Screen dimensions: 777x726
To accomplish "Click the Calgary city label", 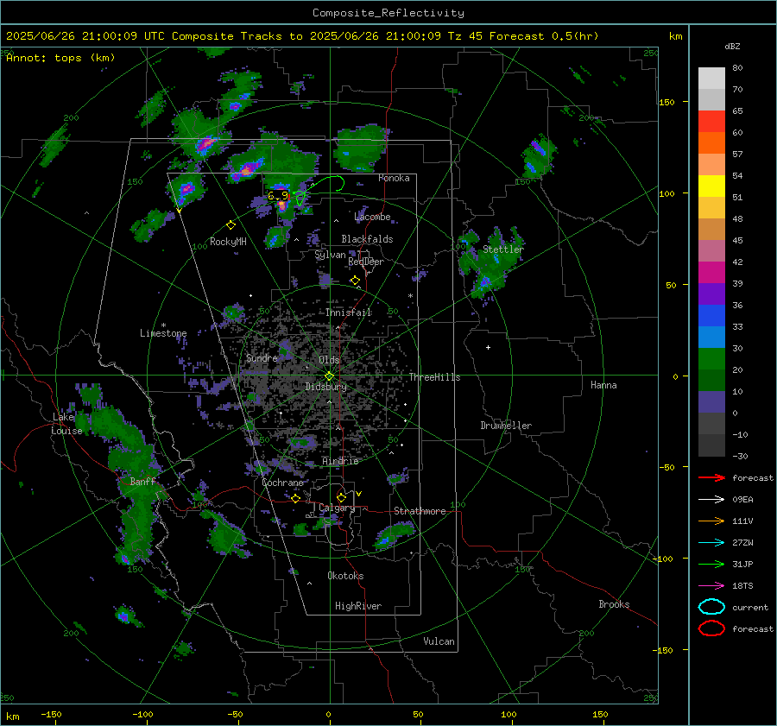I will click(x=337, y=508).
